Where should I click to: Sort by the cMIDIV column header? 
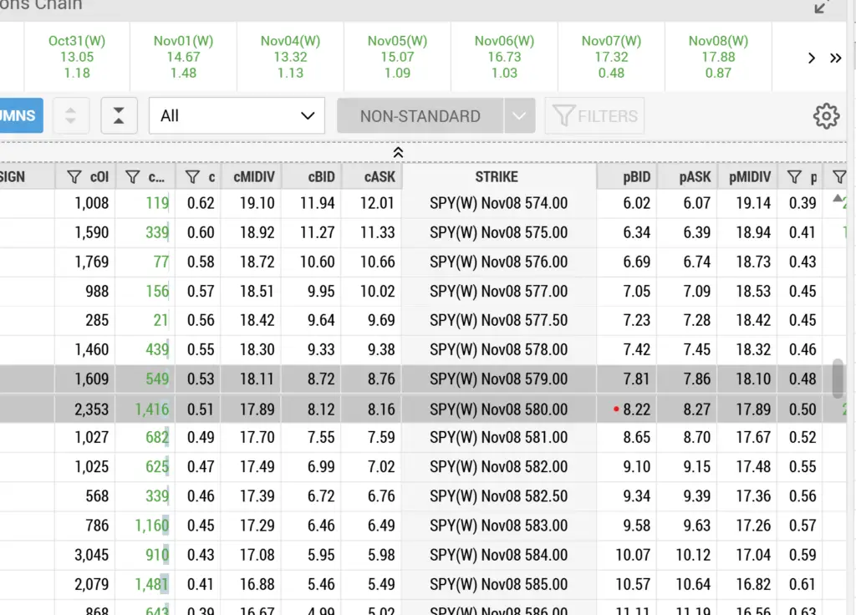(x=254, y=177)
